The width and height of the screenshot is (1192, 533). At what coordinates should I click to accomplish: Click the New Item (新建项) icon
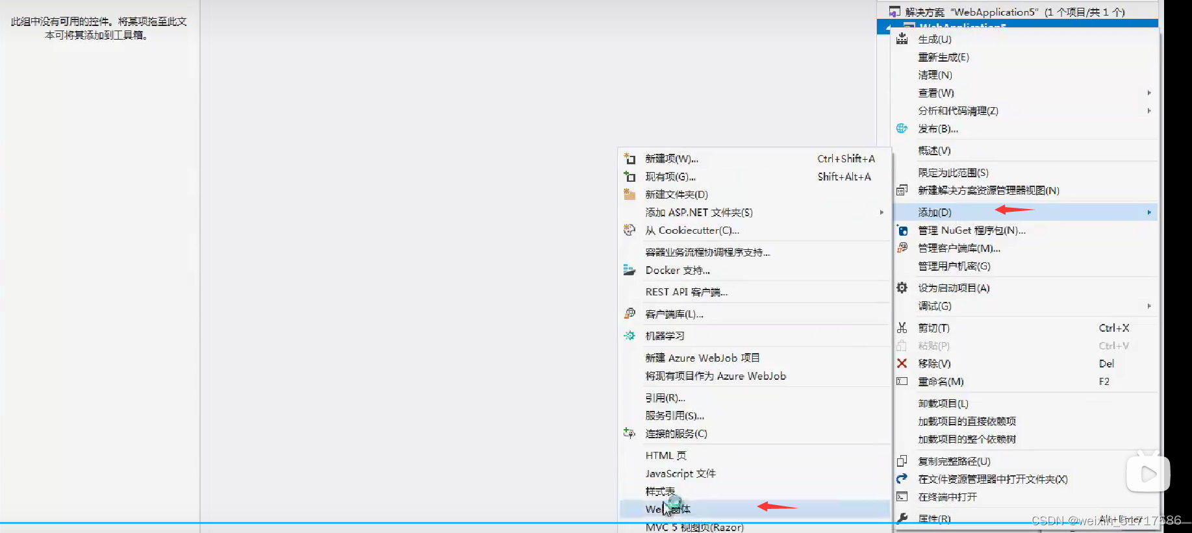pyautogui.click(x=629, y=158)
